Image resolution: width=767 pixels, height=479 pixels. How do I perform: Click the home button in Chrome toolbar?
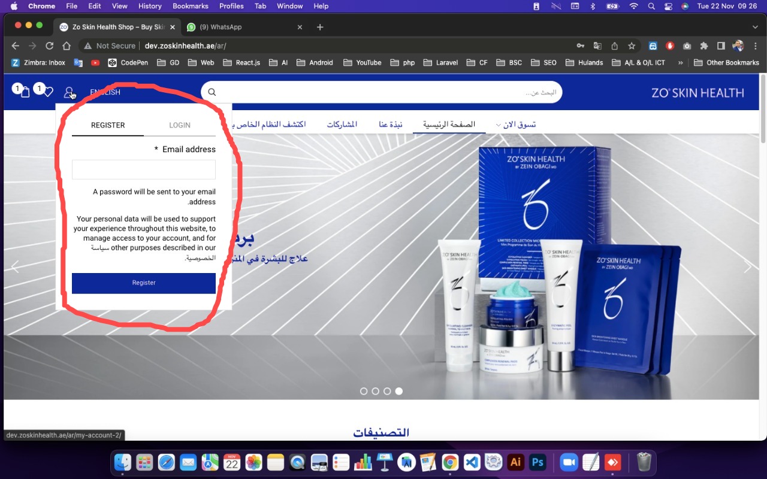point(67,46)
